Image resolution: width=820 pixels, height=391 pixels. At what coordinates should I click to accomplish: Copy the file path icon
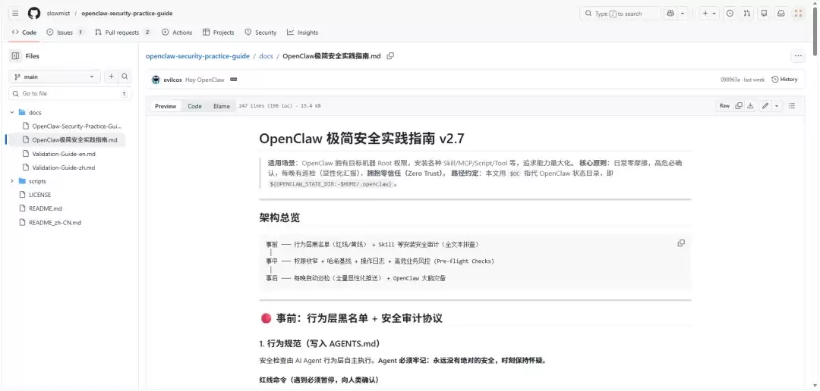(x=390, y=56)
